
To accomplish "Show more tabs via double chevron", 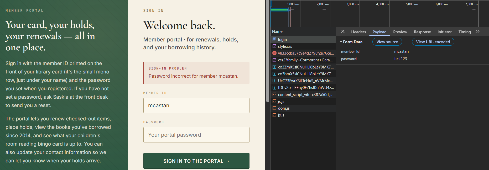I will point(477,31).
